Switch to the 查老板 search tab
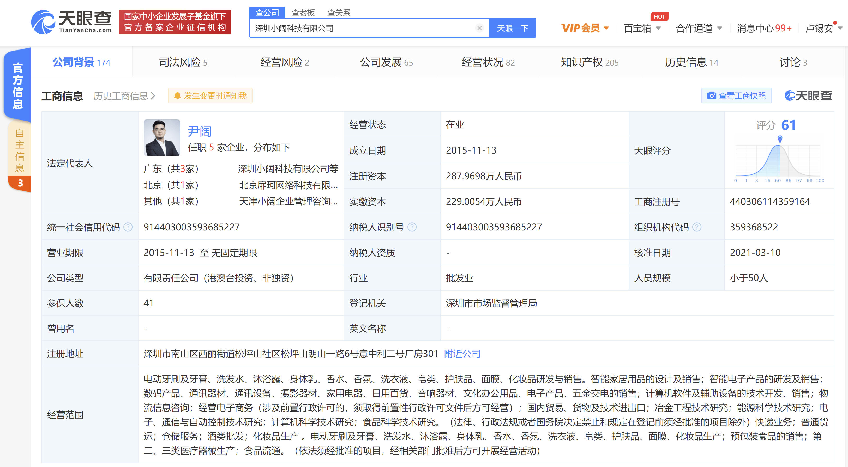 pyautogui.click(x=303, y=12)
